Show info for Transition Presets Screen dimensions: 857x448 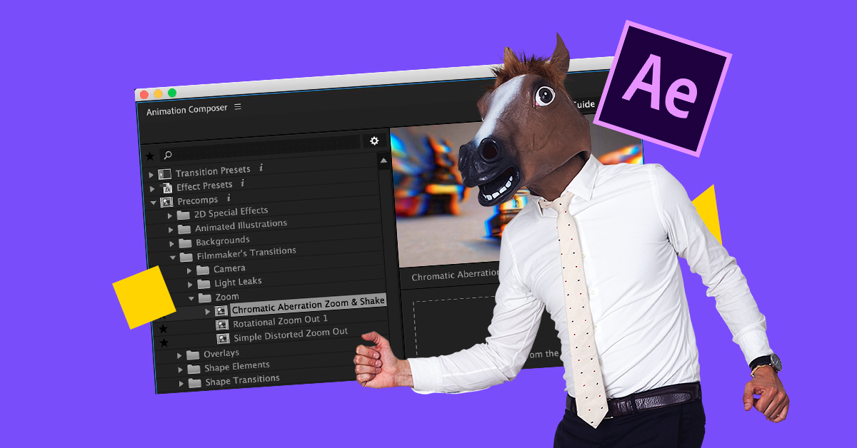(261, 168)
